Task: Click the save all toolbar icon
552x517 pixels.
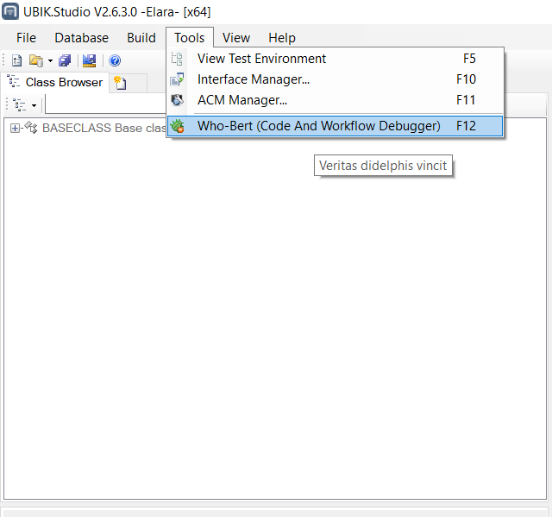Action: tap(66, 60)
